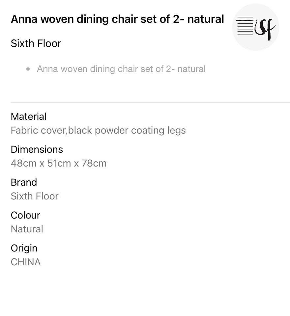Click 'black powder coating legs' text
290x316 pixels.
(x=127, y=130)
